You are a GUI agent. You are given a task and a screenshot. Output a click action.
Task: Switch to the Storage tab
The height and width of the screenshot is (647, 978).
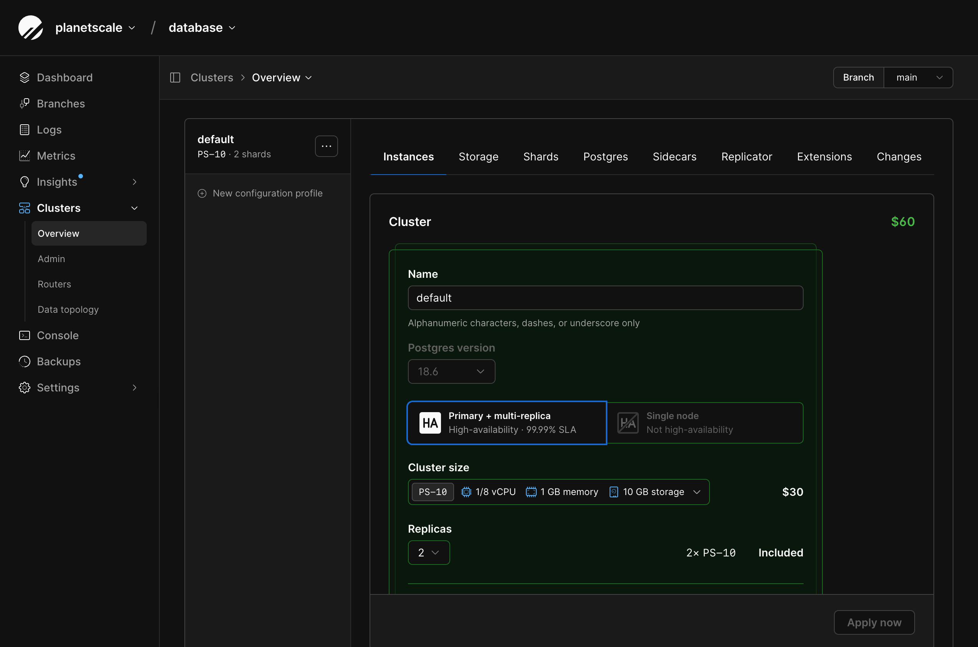(478, 157)
